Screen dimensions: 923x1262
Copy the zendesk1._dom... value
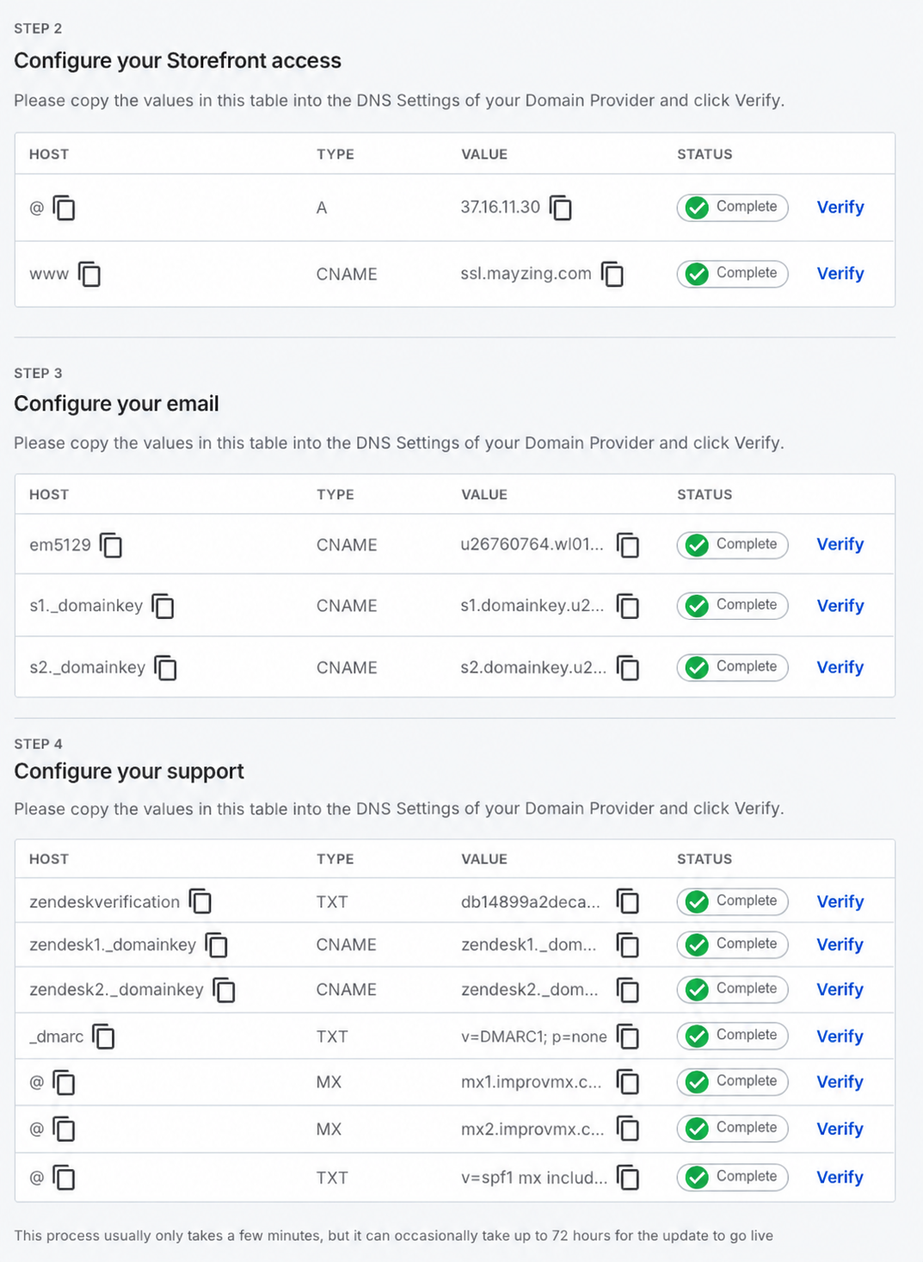[628, 945]
